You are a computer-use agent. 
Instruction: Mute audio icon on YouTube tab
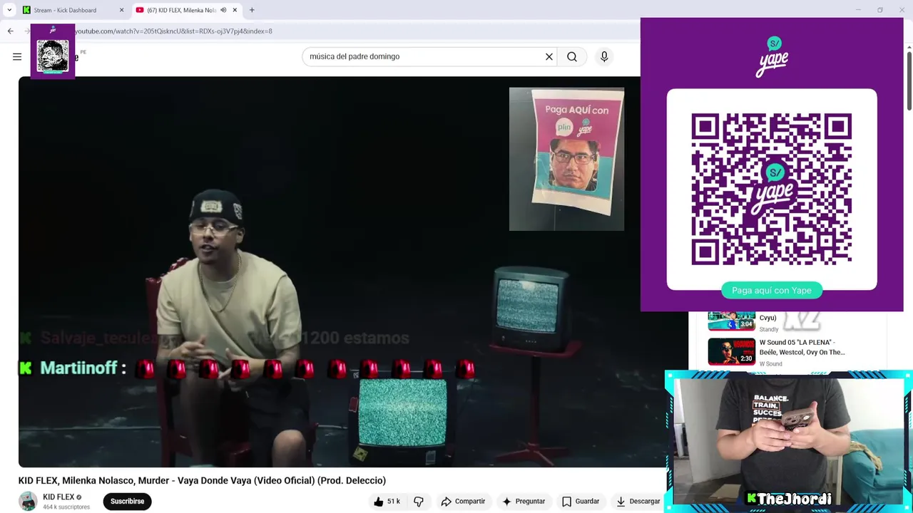click(223, 10)
